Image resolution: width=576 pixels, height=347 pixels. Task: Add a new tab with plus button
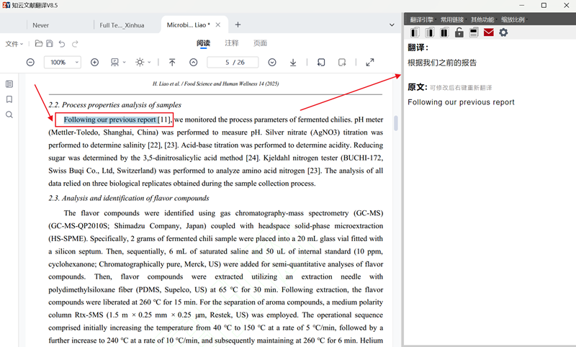click(238, 25)
